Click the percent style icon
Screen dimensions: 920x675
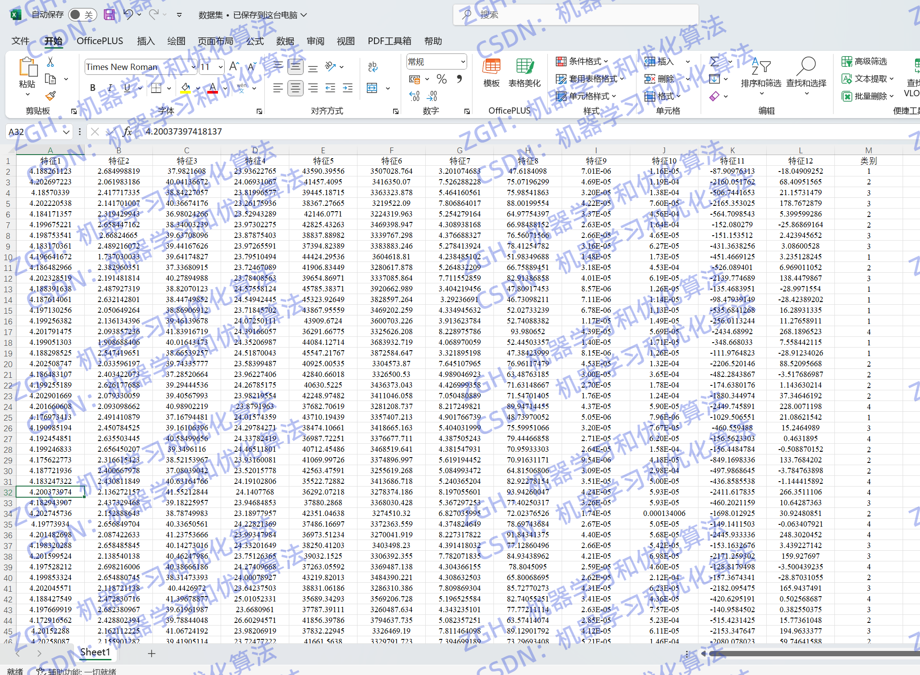pos(441,79)
